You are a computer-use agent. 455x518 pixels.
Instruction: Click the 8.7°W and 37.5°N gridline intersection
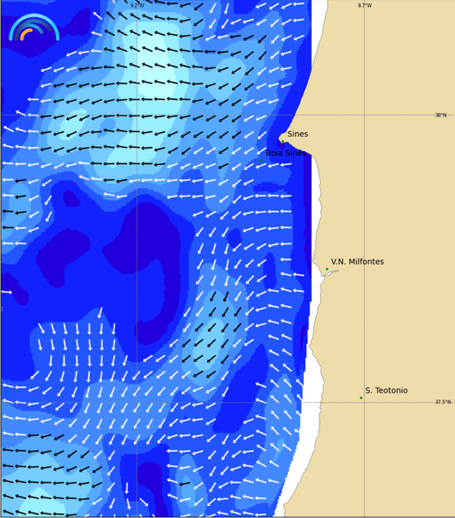pyautogui.click(x=364, y=402)
